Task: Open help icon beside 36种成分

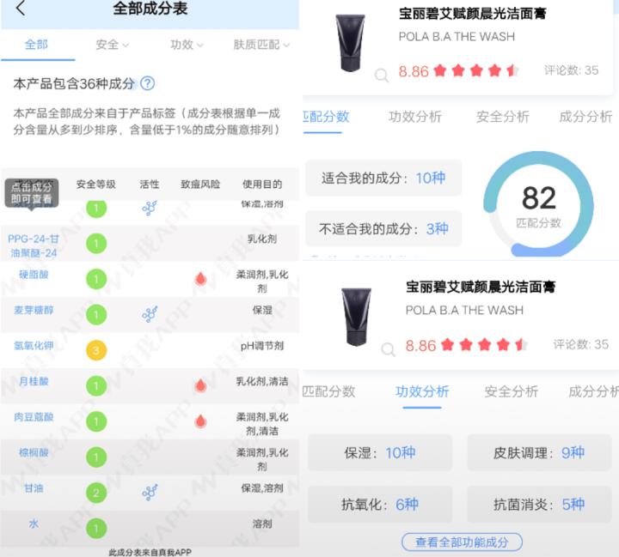Action: coord(148,83)
